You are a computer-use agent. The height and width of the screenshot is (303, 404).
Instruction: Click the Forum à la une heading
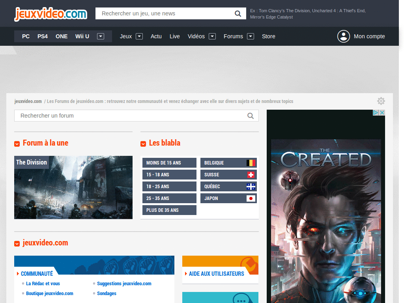[x=46, y=143]
